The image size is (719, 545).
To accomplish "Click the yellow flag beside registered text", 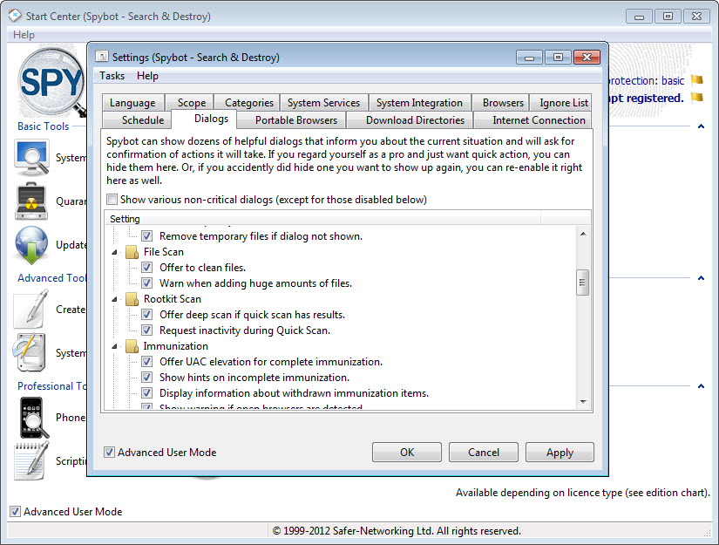I will point(697,98).
